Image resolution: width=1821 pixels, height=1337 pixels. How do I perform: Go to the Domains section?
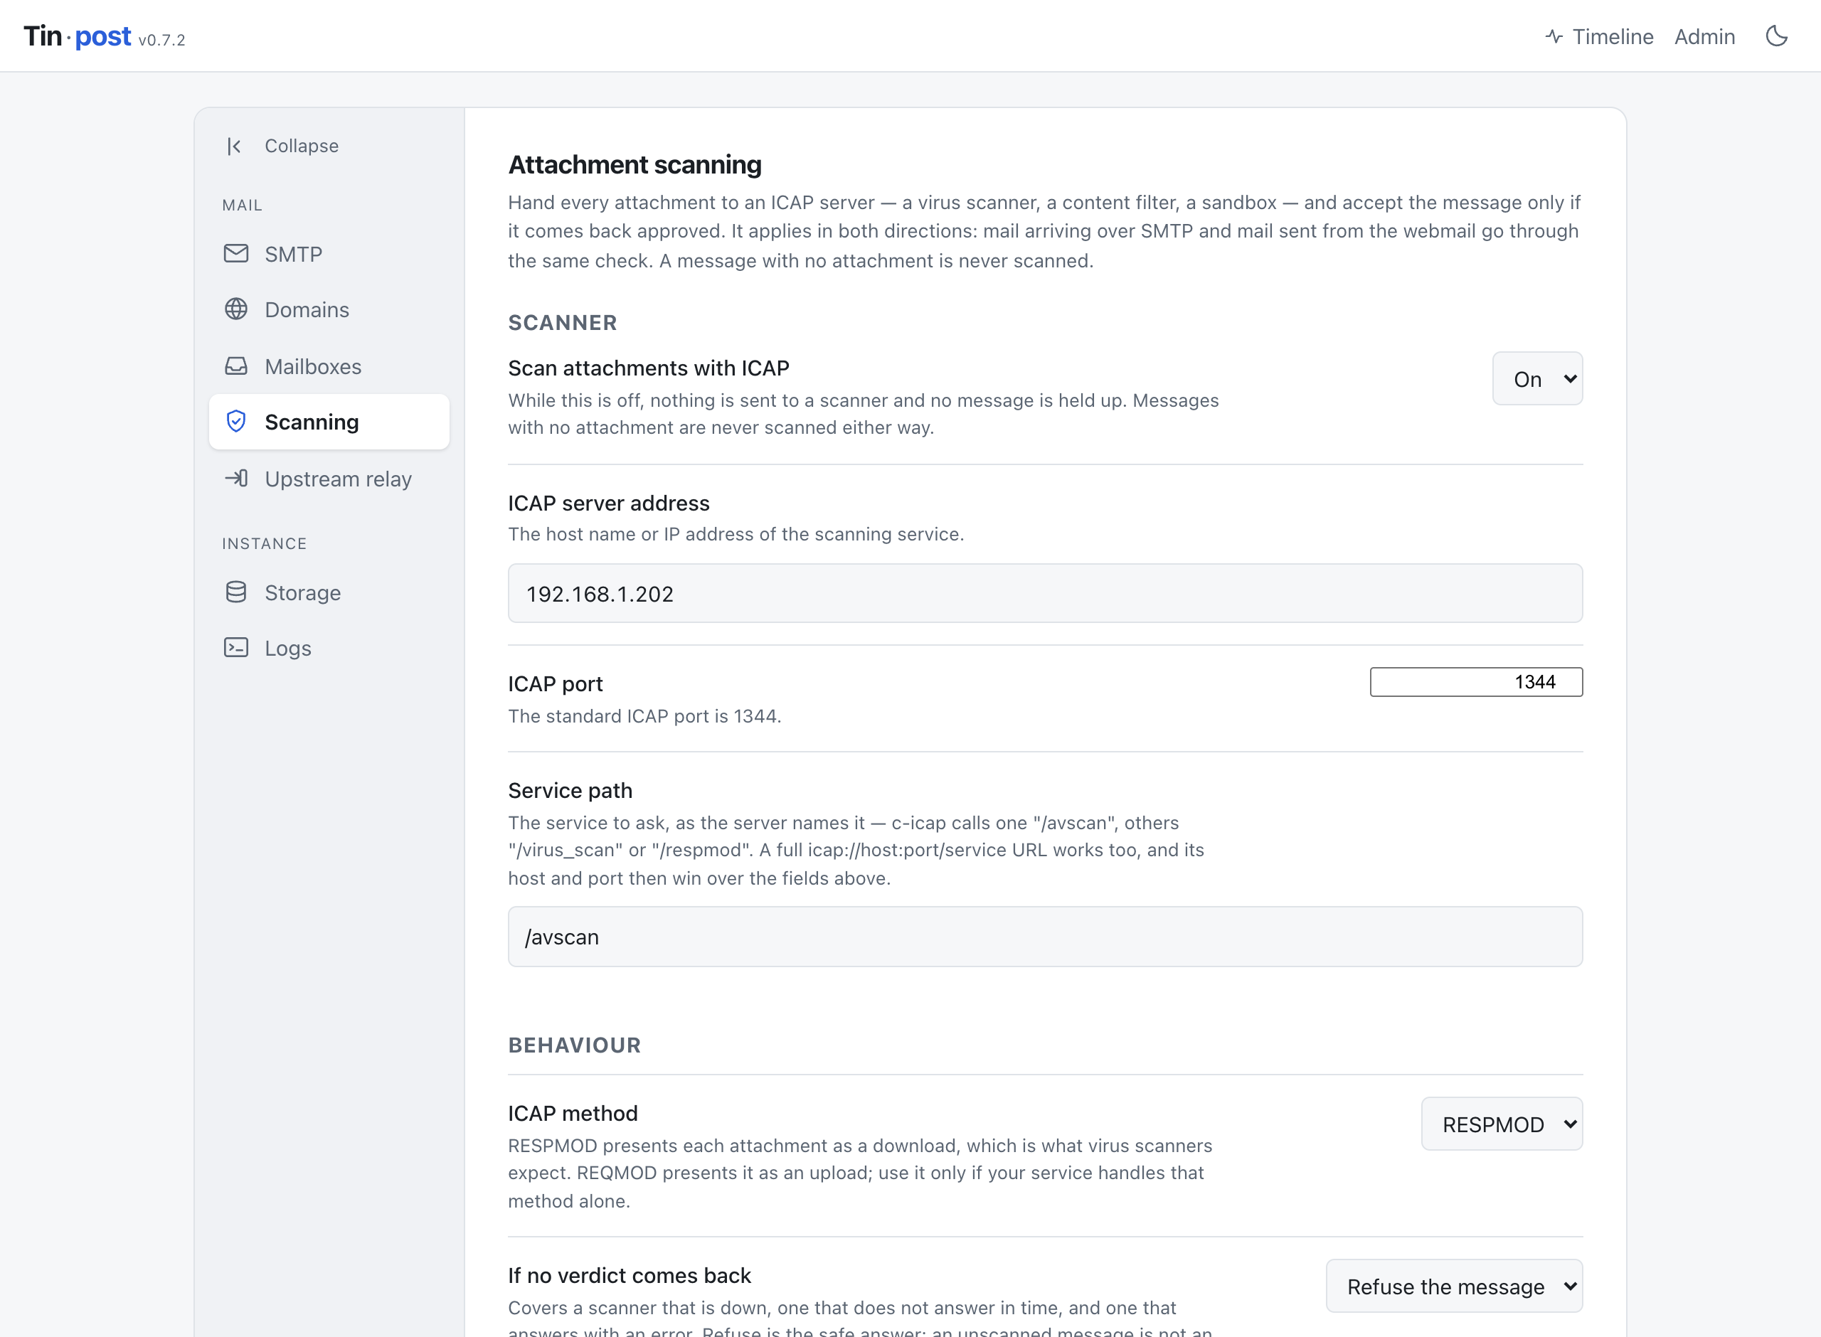pos(329,309)
